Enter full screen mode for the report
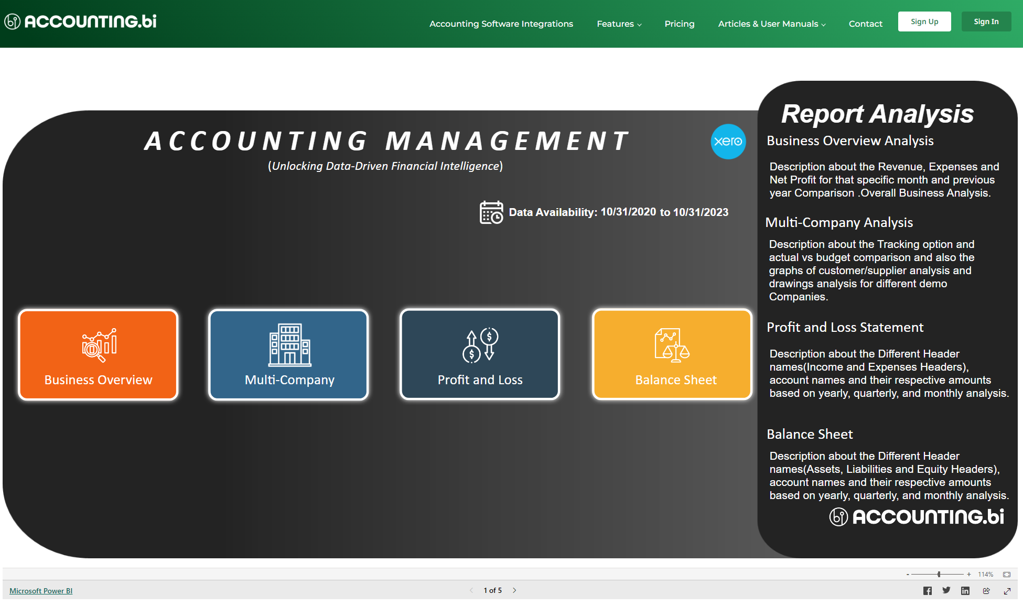This screenshot has height=606, width=1023. tap(1007, 590)
